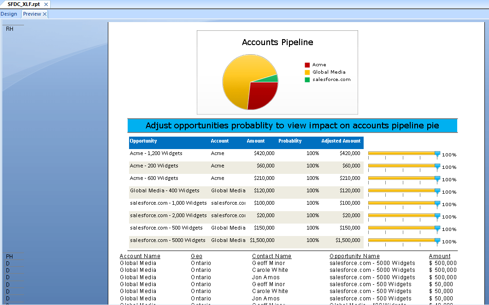Close the Preview tab
This screenshot has width=489, height=305.
[x=45, y=14]
